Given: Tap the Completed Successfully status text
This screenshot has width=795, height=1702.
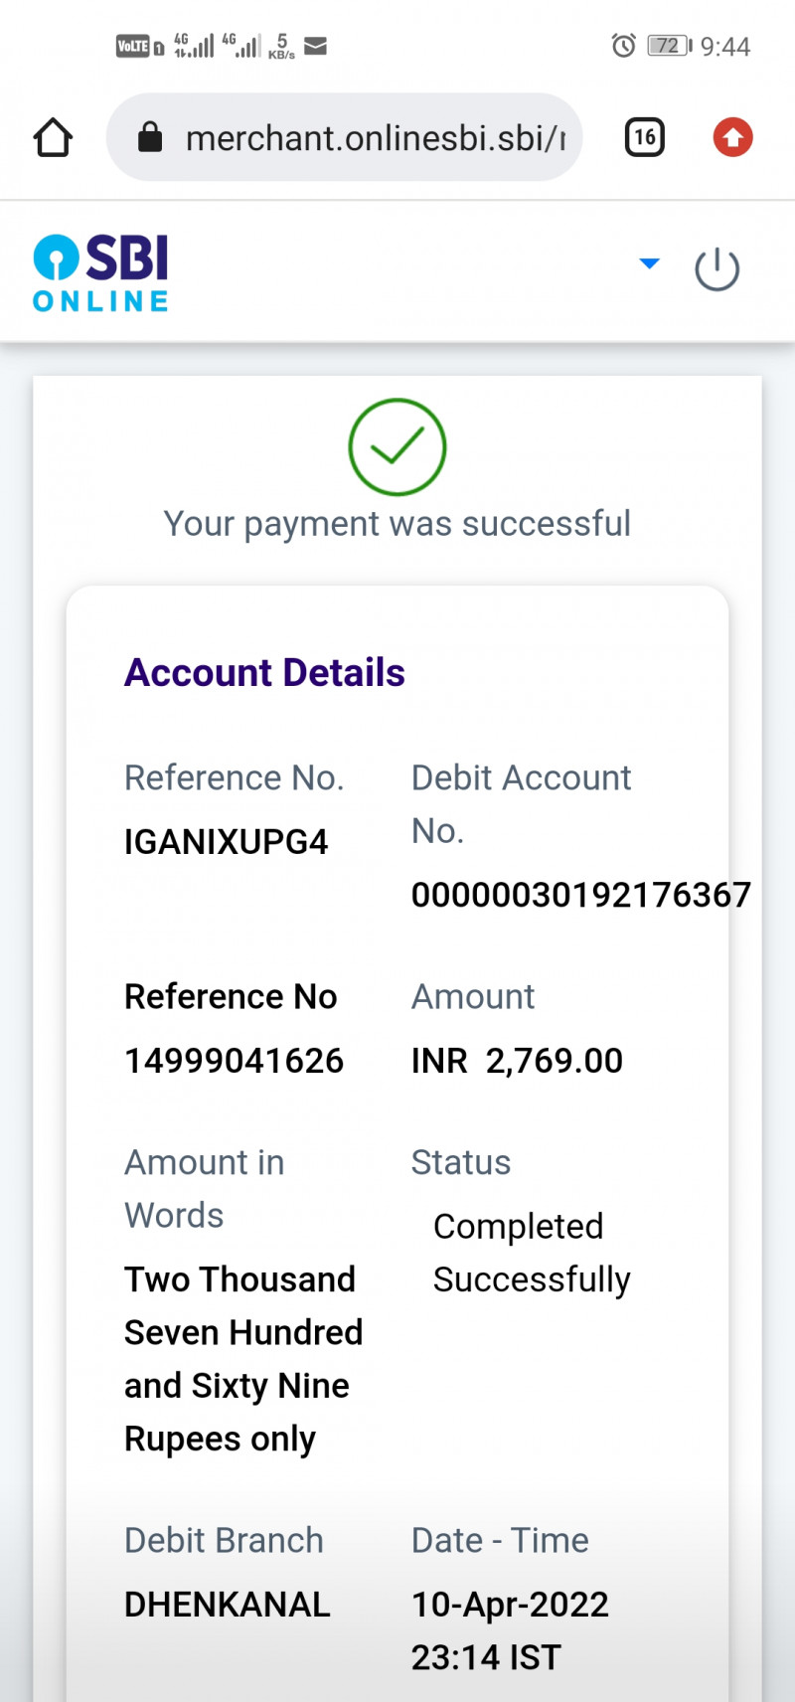Looking at the screenshot, I should click(x=532, y=1253).
